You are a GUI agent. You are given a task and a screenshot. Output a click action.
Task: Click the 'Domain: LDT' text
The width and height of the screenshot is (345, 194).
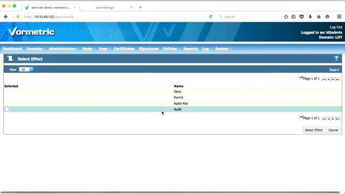pyautogui.click(x=330, y=37)
